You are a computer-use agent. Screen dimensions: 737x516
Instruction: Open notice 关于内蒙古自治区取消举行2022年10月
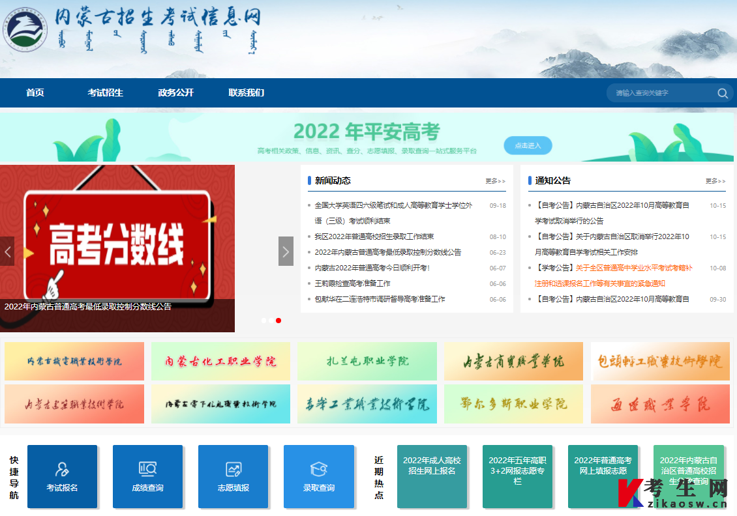click(612, 244)
